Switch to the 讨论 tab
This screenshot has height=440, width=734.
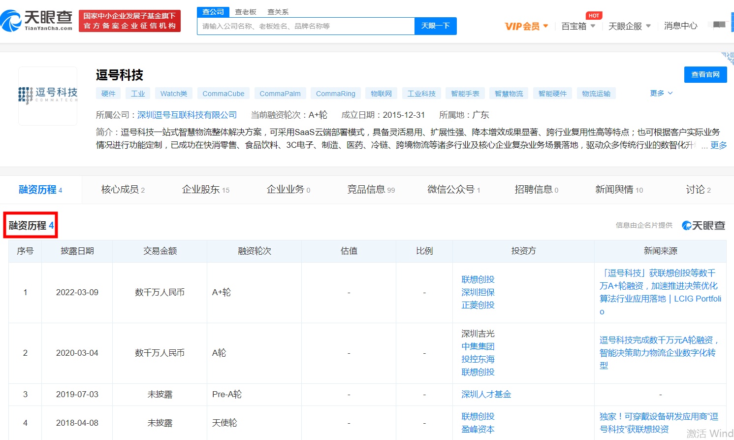(x=699, y=190)
